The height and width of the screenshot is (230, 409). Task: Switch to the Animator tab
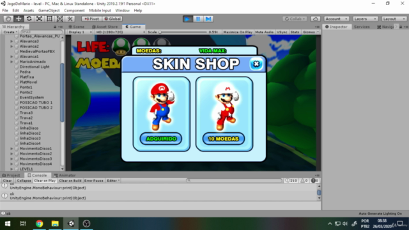point(65,176)
